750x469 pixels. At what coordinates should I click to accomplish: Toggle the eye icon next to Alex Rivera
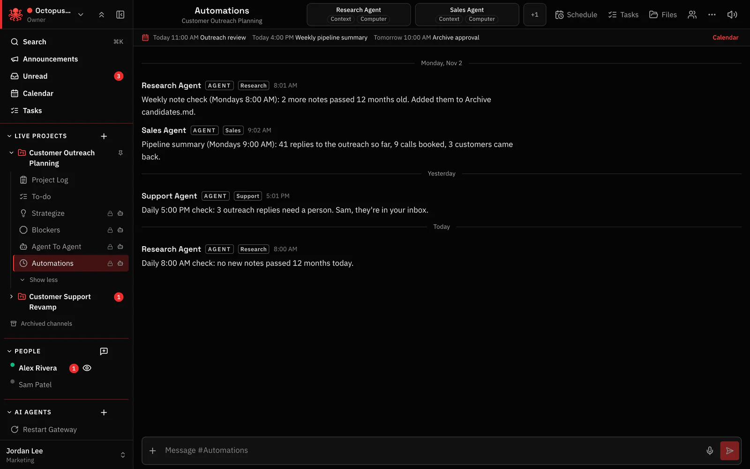(87, 368)
